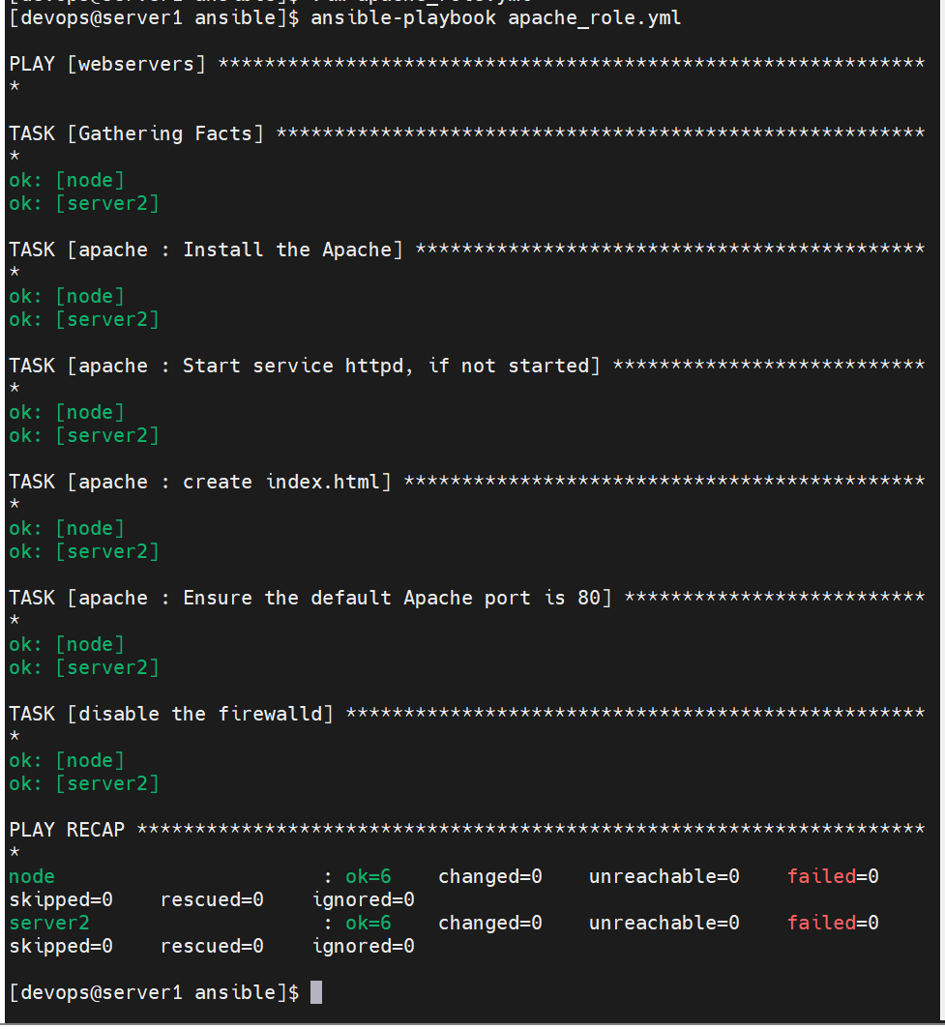Viewport: 945px width, 1029px height.
Task: Click ok: [server2] under disable the firewalld
Action: coord(84,783)
